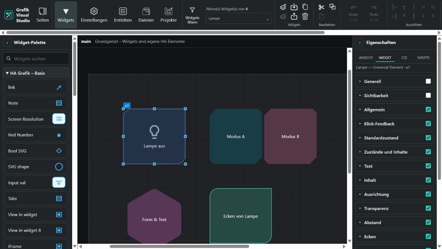
Task: Open the Entitäten list
Action: coord(123,15)
